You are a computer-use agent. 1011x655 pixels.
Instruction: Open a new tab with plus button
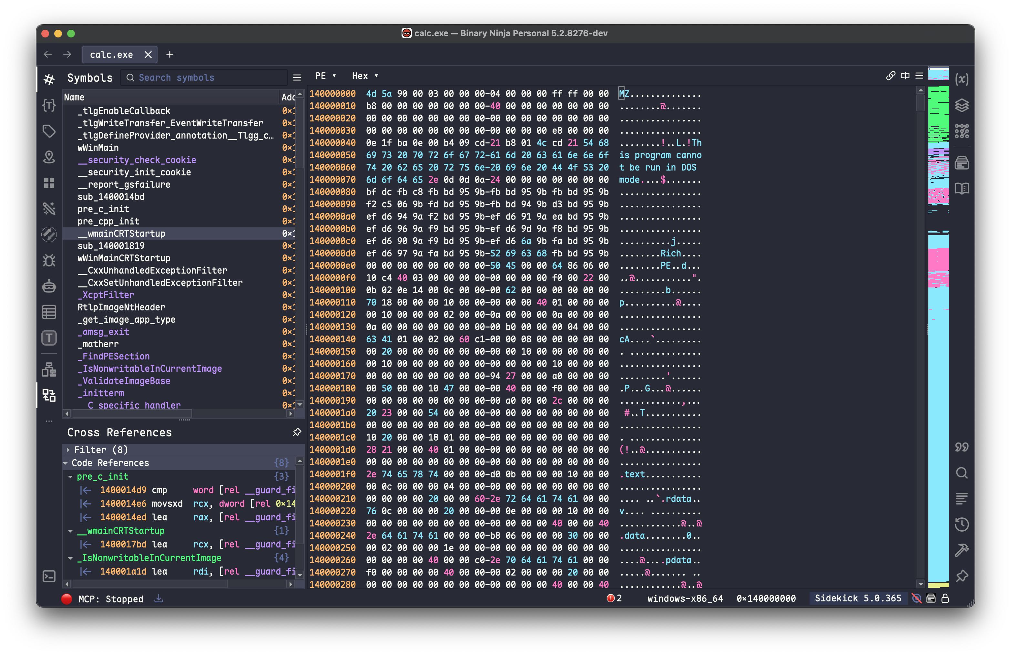pyautogui.click(x=169, y=54)
